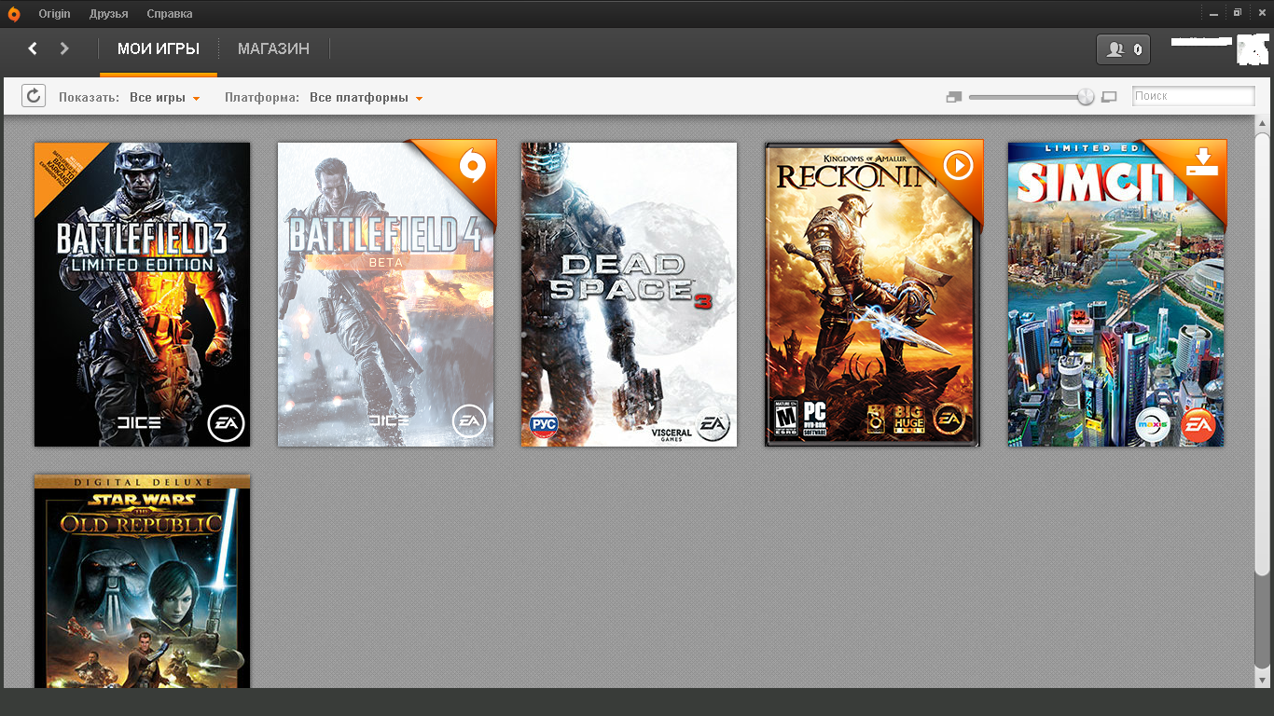Open the Друзья menu
This screenshot has height=716, width=1274.
109,14
